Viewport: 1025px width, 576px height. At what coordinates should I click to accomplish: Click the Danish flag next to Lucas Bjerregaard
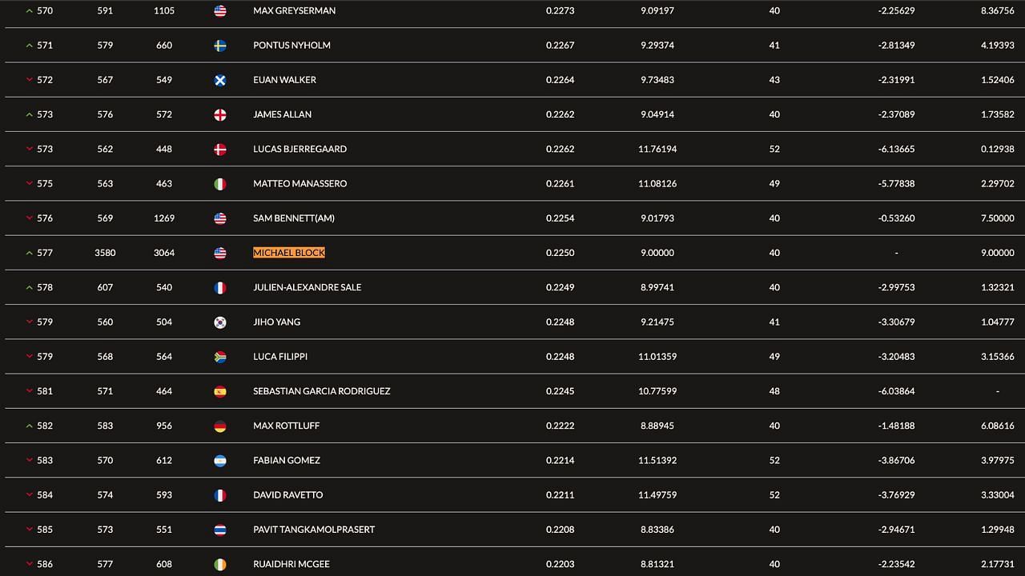(220, 149)
